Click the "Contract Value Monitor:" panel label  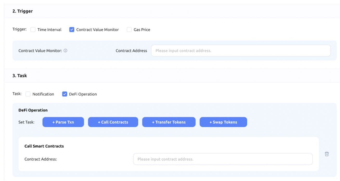[40, 51]
